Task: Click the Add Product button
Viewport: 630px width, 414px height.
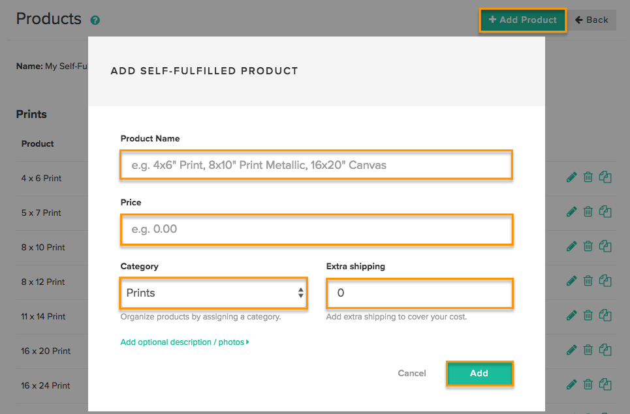Action: 523,20
